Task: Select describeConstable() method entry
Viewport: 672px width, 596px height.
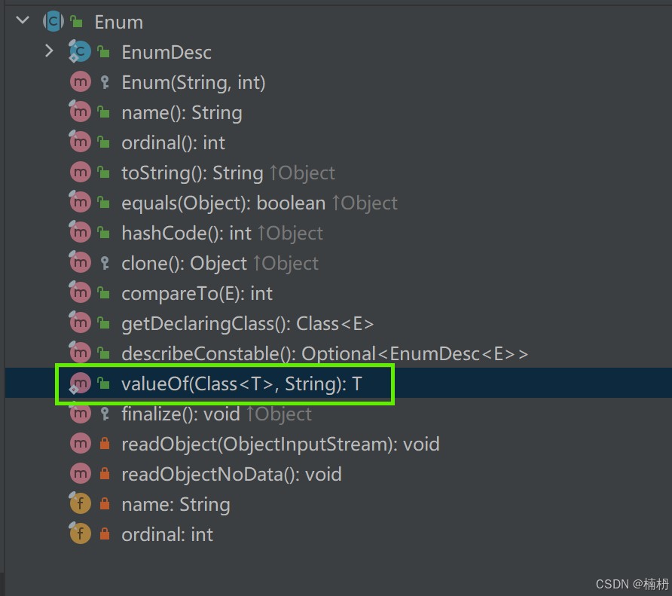Action: point(324,353)
